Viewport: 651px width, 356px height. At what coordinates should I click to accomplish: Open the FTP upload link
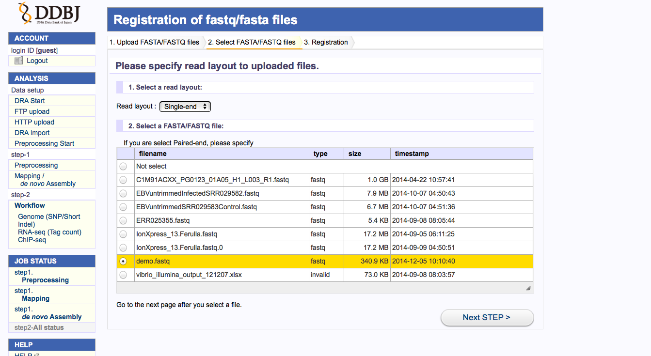pyautogui.click(x=32, y=111)
